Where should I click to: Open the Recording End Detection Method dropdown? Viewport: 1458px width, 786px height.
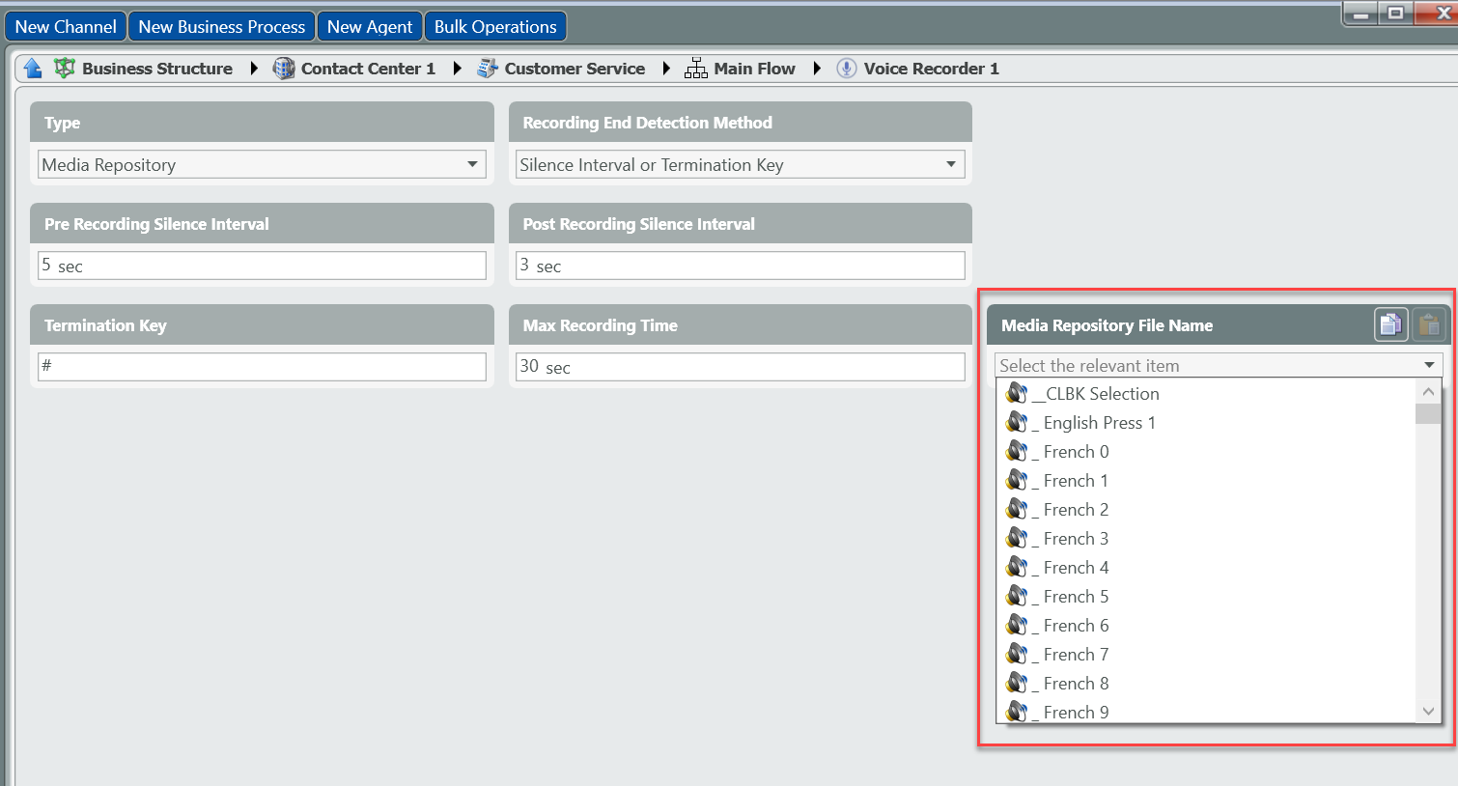[951, 164]
